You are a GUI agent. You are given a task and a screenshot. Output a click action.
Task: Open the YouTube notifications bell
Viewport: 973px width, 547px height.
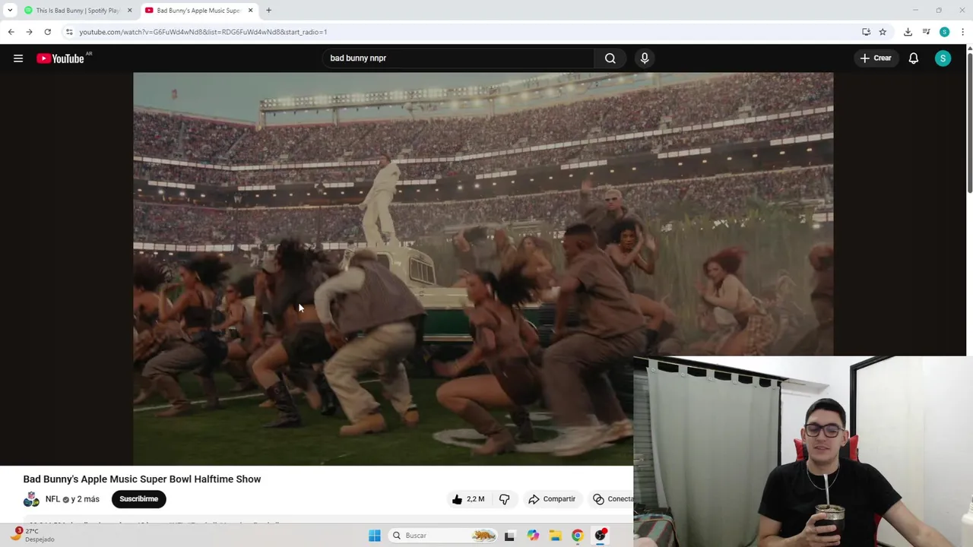click(x=914, y=58)
